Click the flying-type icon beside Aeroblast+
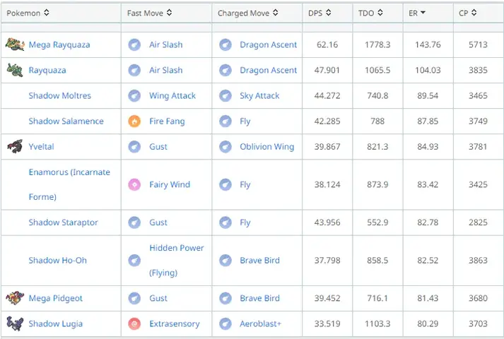 click(x=225, y=323)
